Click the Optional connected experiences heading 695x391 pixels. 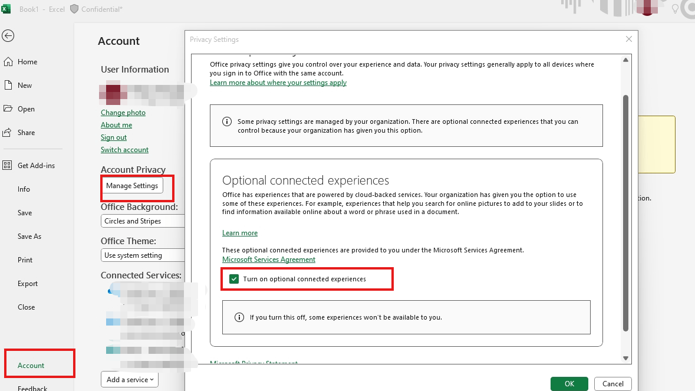click(305, 180)
